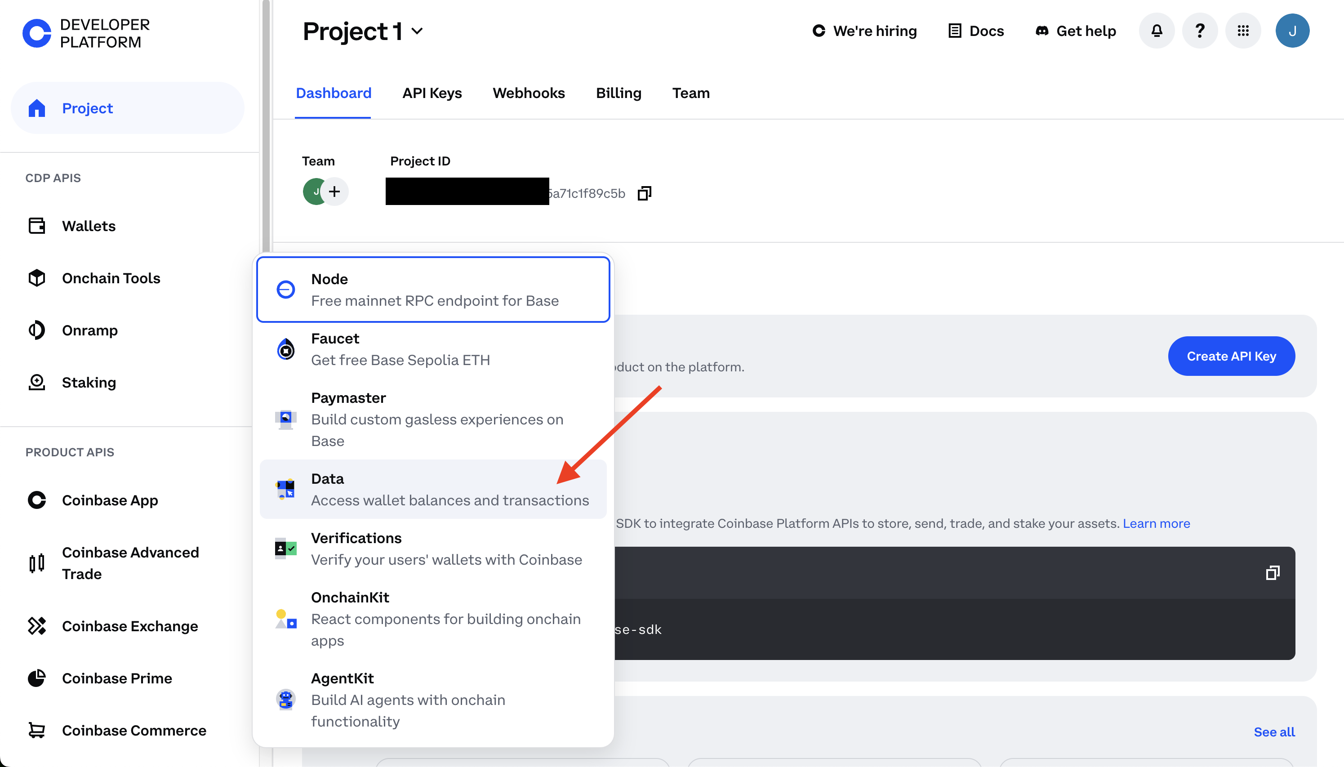This screenshot has height=767, width=1344.
Task: Expand the Project 1 dropdown
Action: pyautogui.click(x=363, y=31)
